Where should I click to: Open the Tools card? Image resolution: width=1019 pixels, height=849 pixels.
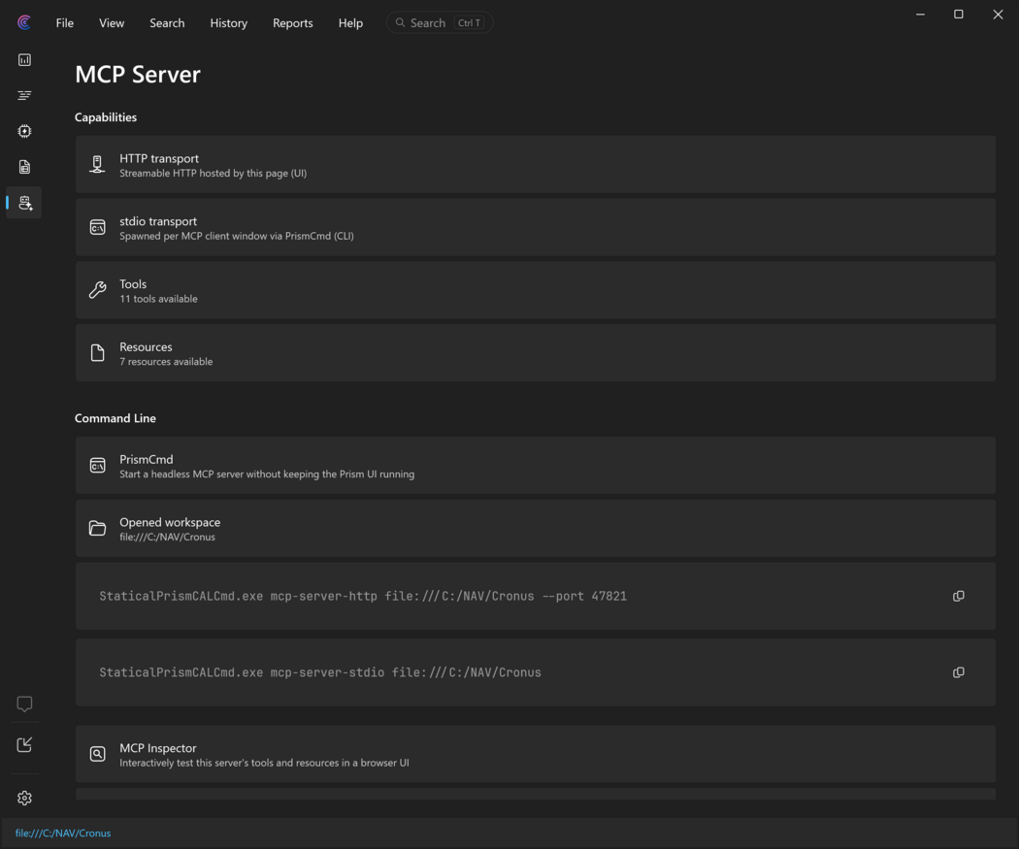click(x=536, y=290)
